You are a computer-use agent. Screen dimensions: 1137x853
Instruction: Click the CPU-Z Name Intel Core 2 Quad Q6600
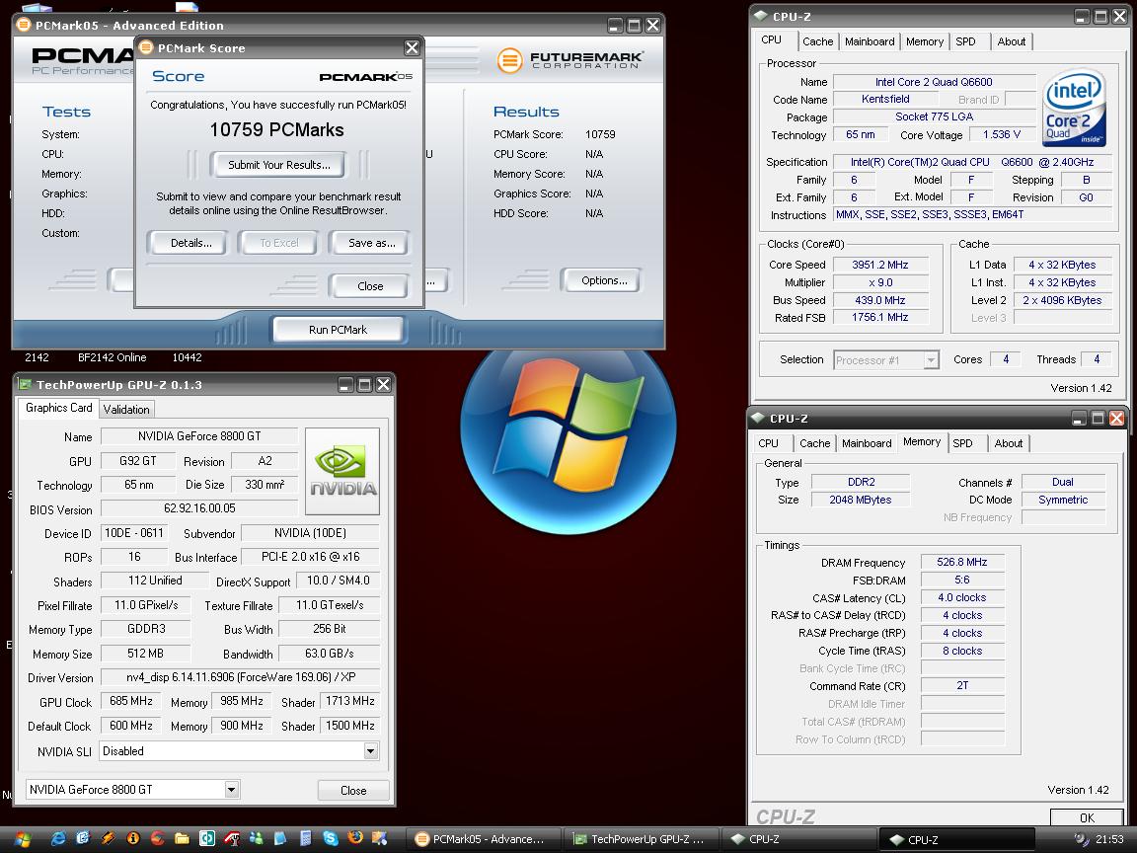point(934,82)
